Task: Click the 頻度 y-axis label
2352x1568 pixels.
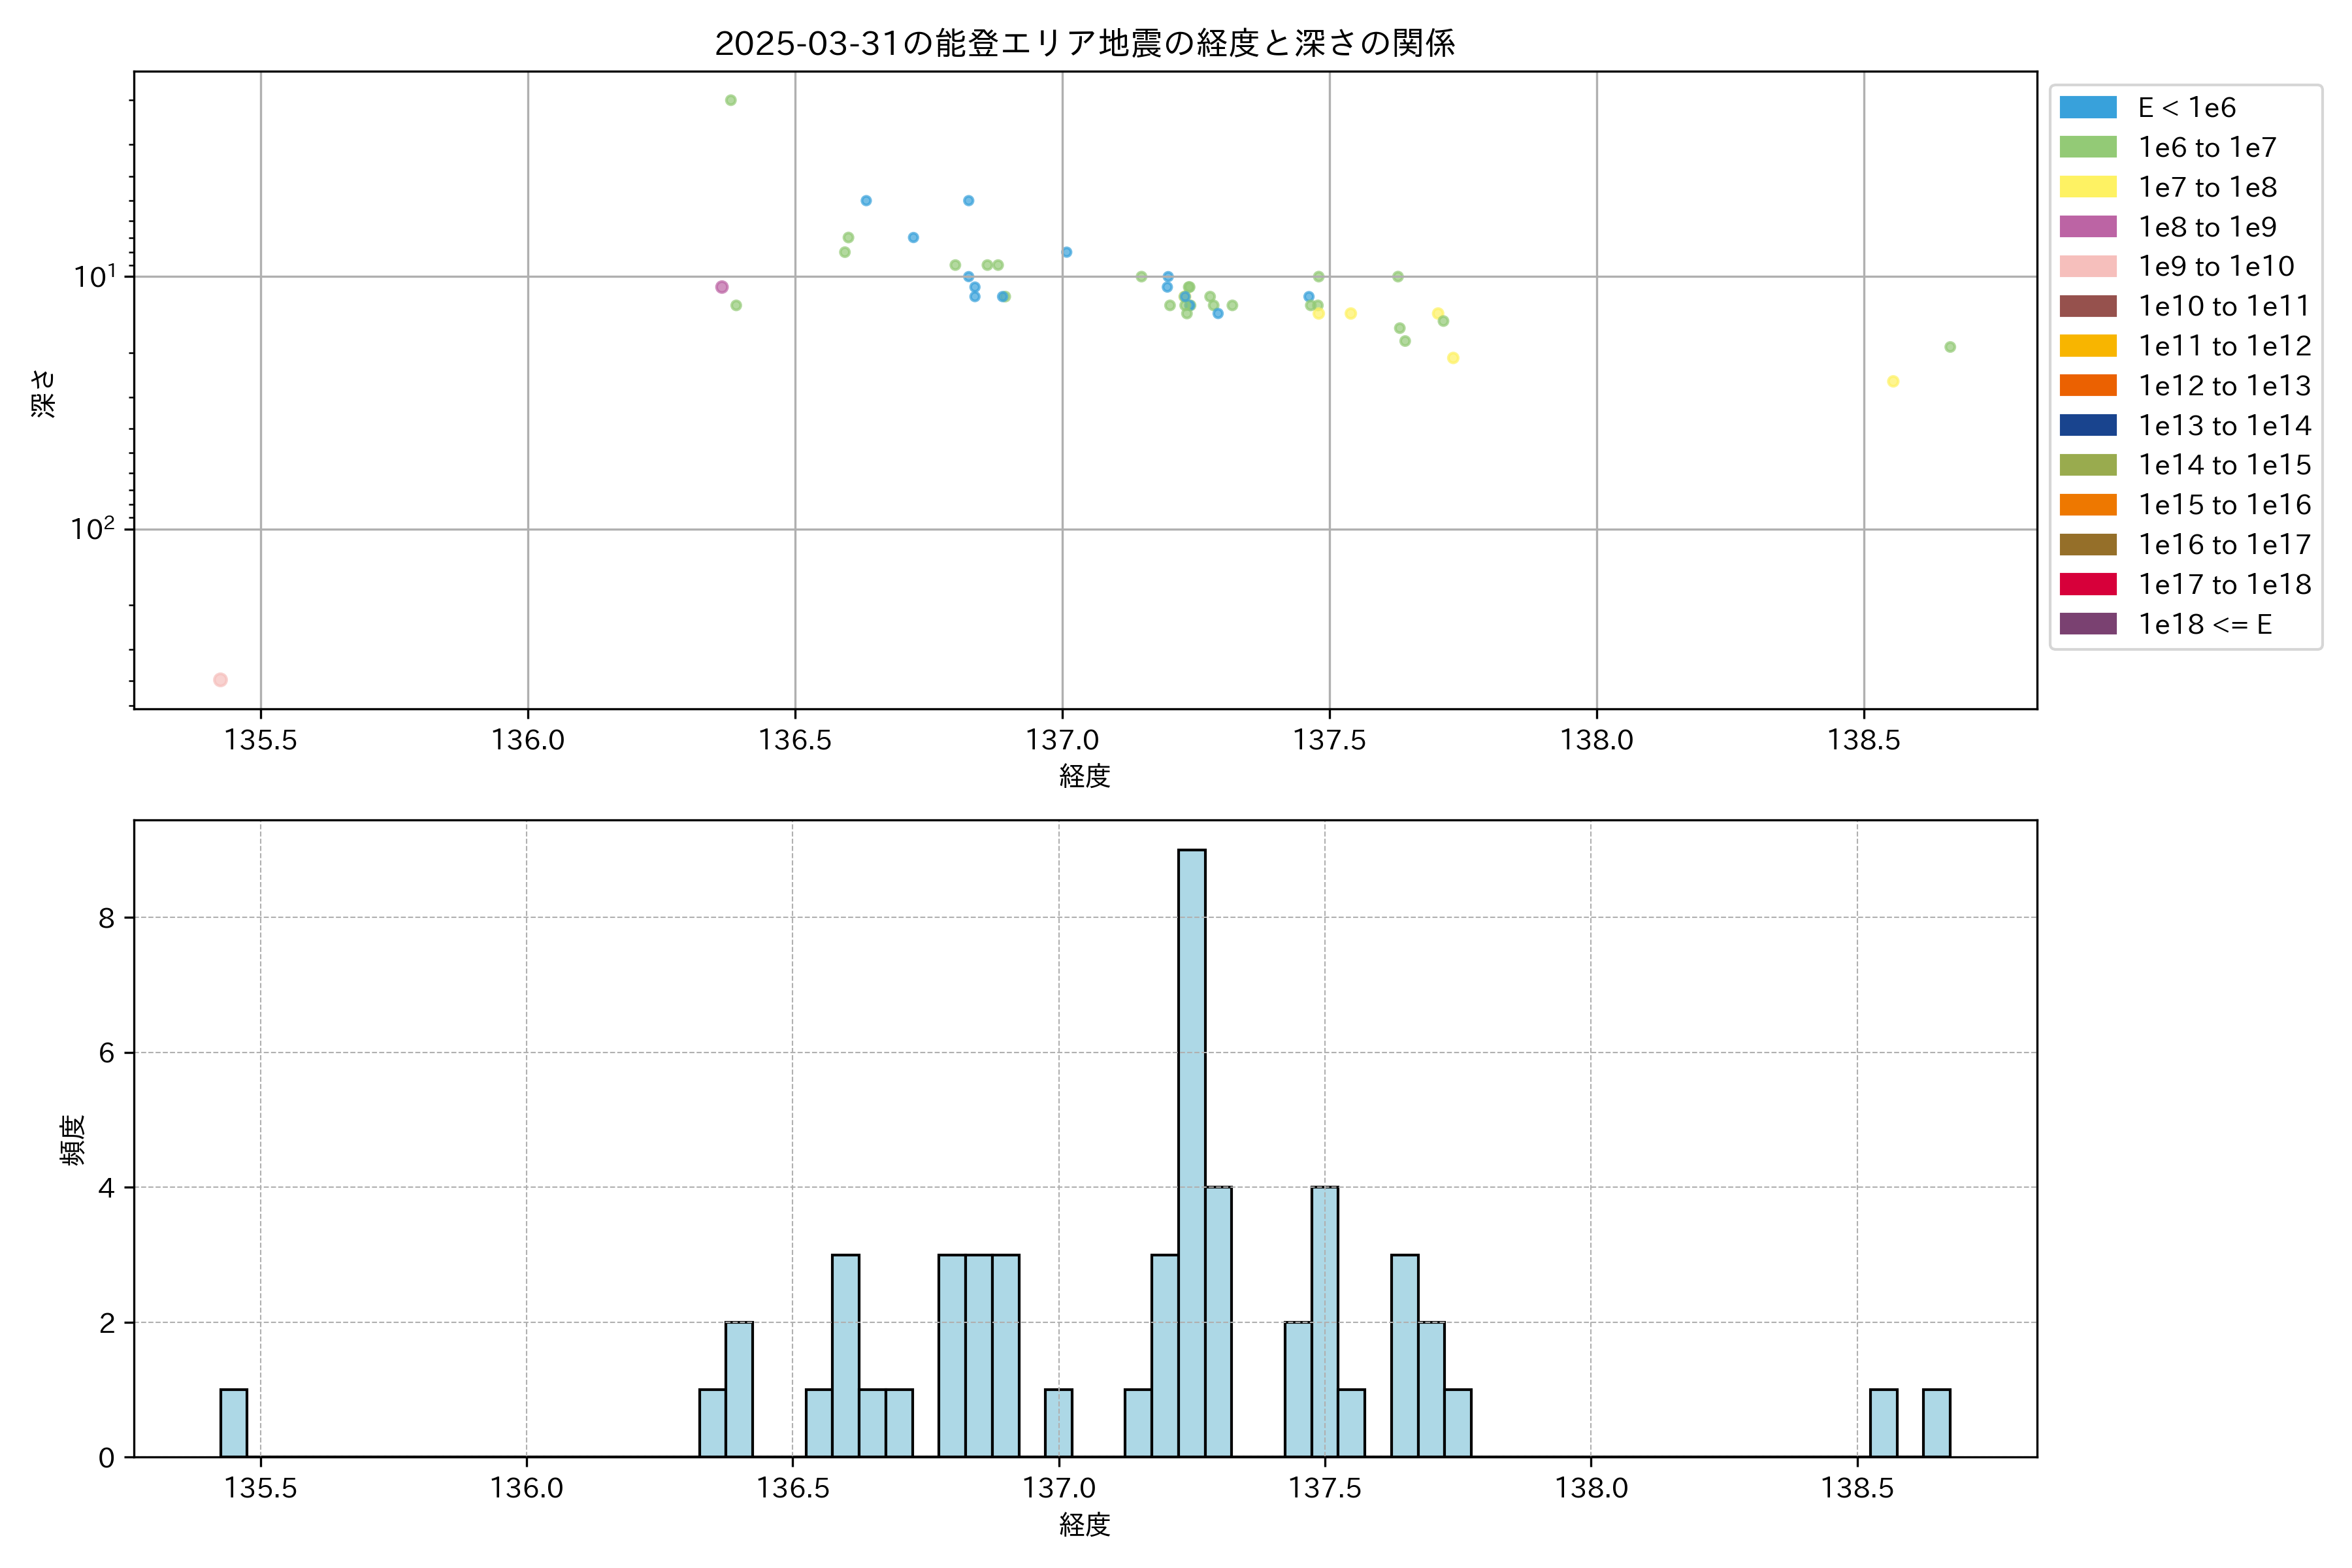Action: tap(73, 1140)
